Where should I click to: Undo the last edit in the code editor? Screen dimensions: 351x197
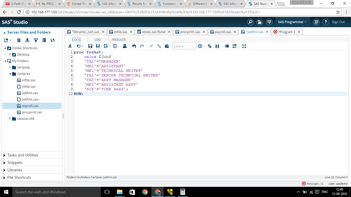[134, 46]
